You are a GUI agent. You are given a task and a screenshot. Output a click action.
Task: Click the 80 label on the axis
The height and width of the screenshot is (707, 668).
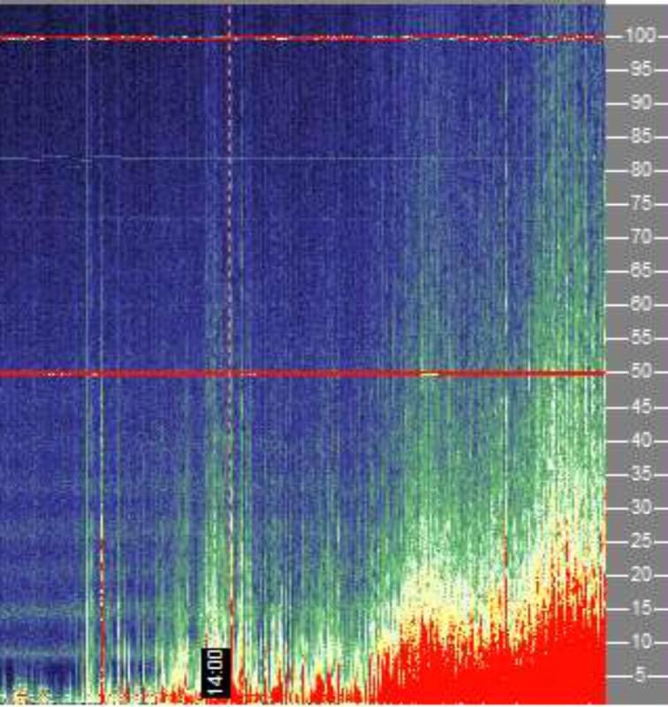tap(640, 170)
